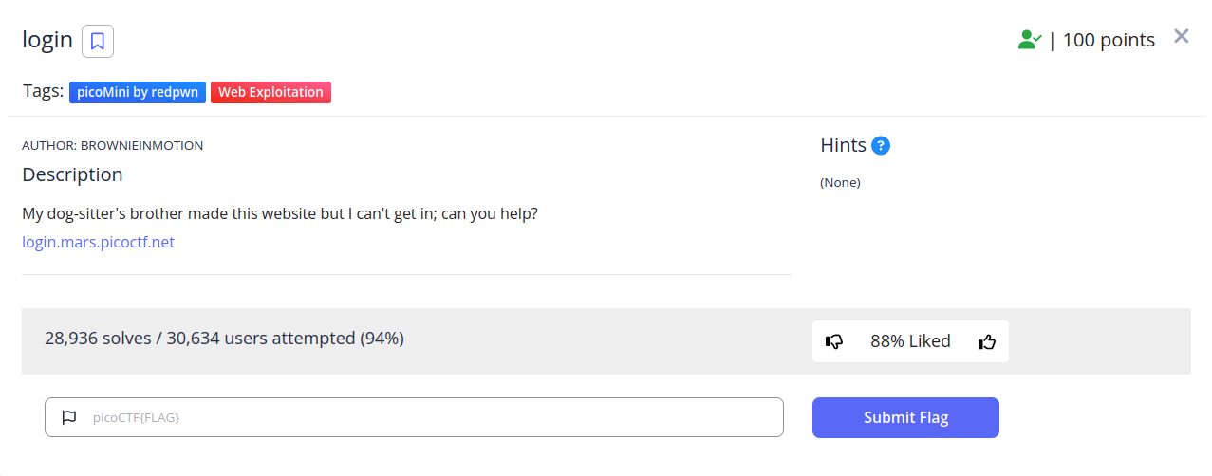This screenshot has width=1212, height=476.
Task: Click the Hints question mark icon
Action: pos(881,146)
